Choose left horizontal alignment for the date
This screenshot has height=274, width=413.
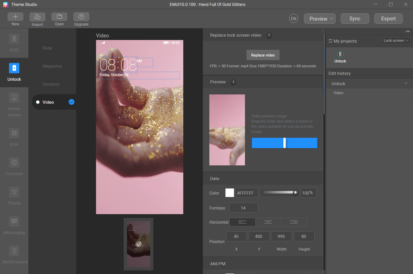click(x=242, y=222)
